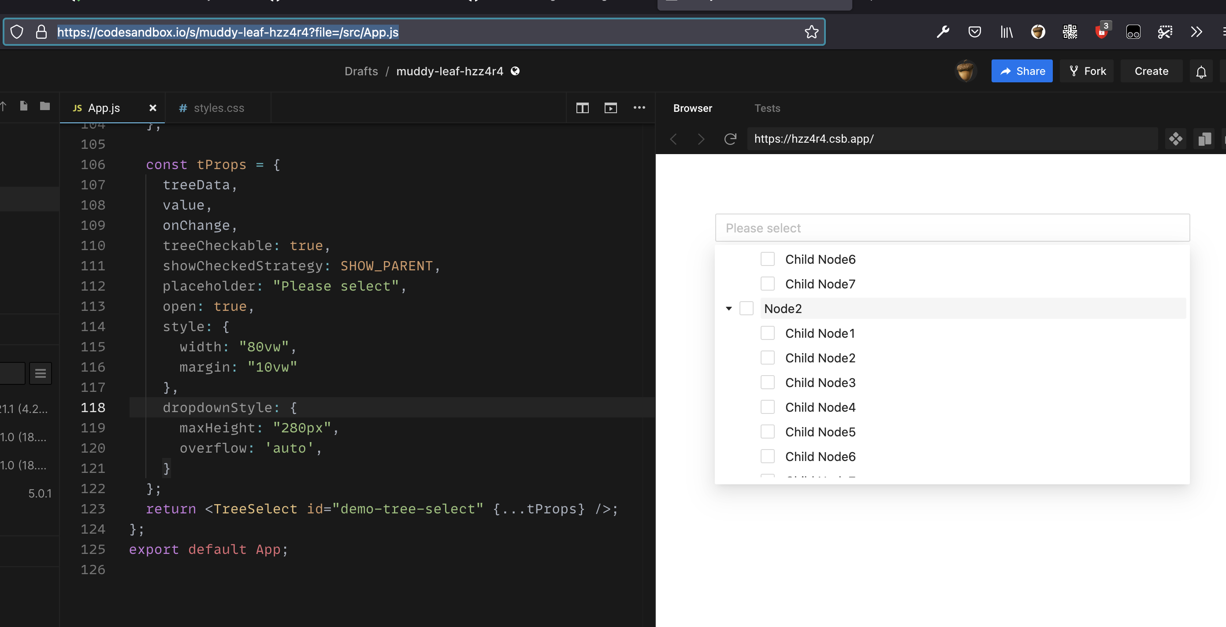Fork the sandbox

click(x=1087, y=71)
